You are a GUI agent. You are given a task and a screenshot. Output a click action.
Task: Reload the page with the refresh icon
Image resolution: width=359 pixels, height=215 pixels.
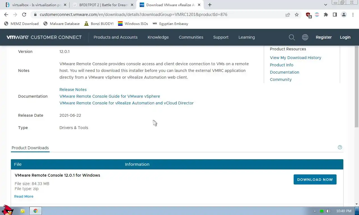[24, 15]
